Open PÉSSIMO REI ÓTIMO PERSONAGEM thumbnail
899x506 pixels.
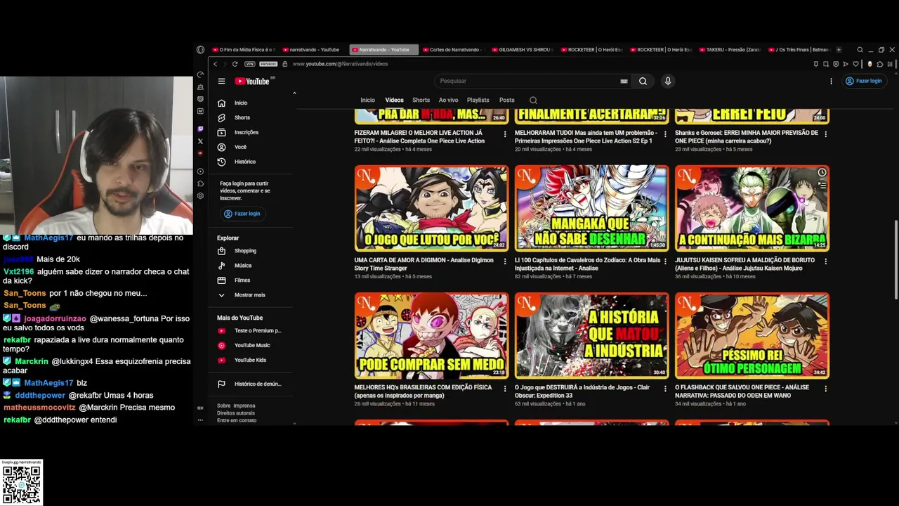point(752,336)
